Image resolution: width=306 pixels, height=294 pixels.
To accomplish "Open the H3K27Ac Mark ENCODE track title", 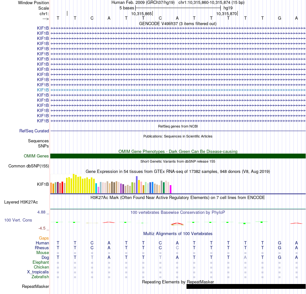I will pyautogui.click(x=178, y=197).
